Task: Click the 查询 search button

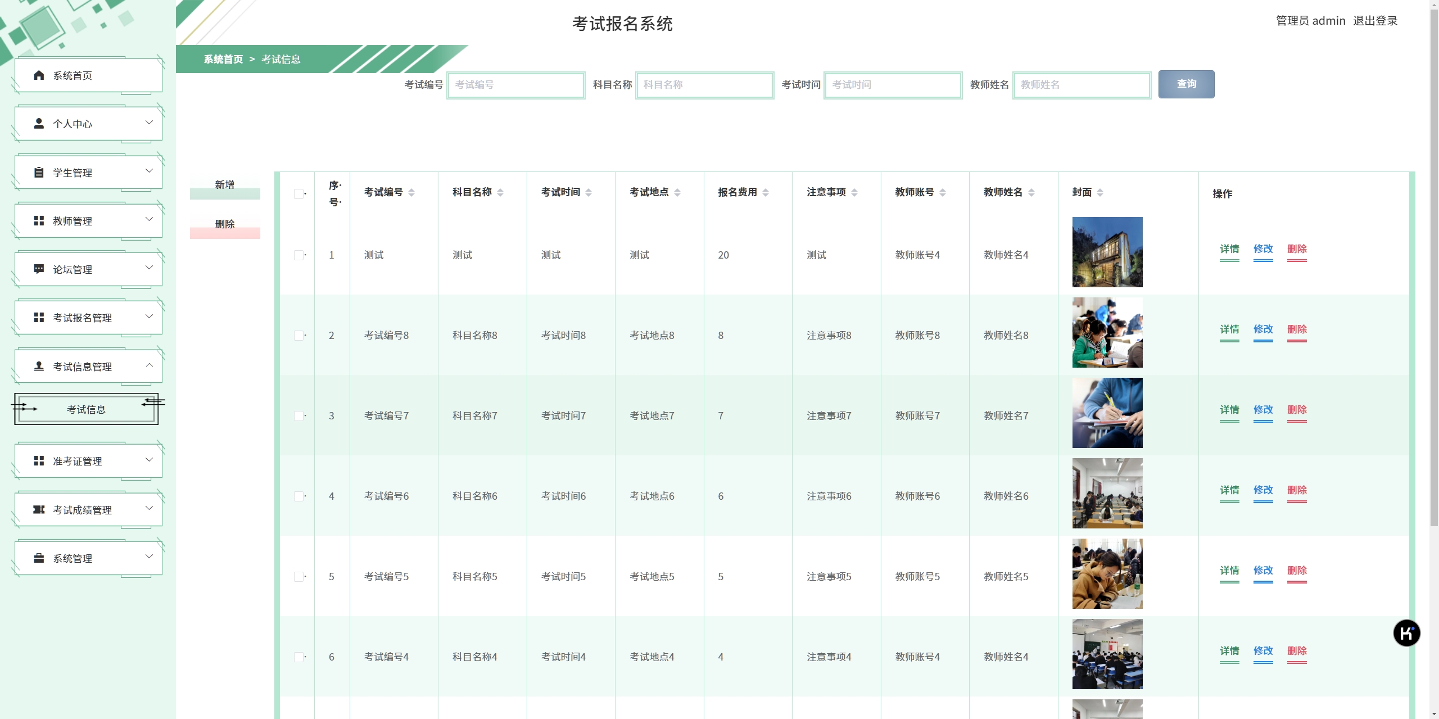Action: click(x=1186, y=84)
